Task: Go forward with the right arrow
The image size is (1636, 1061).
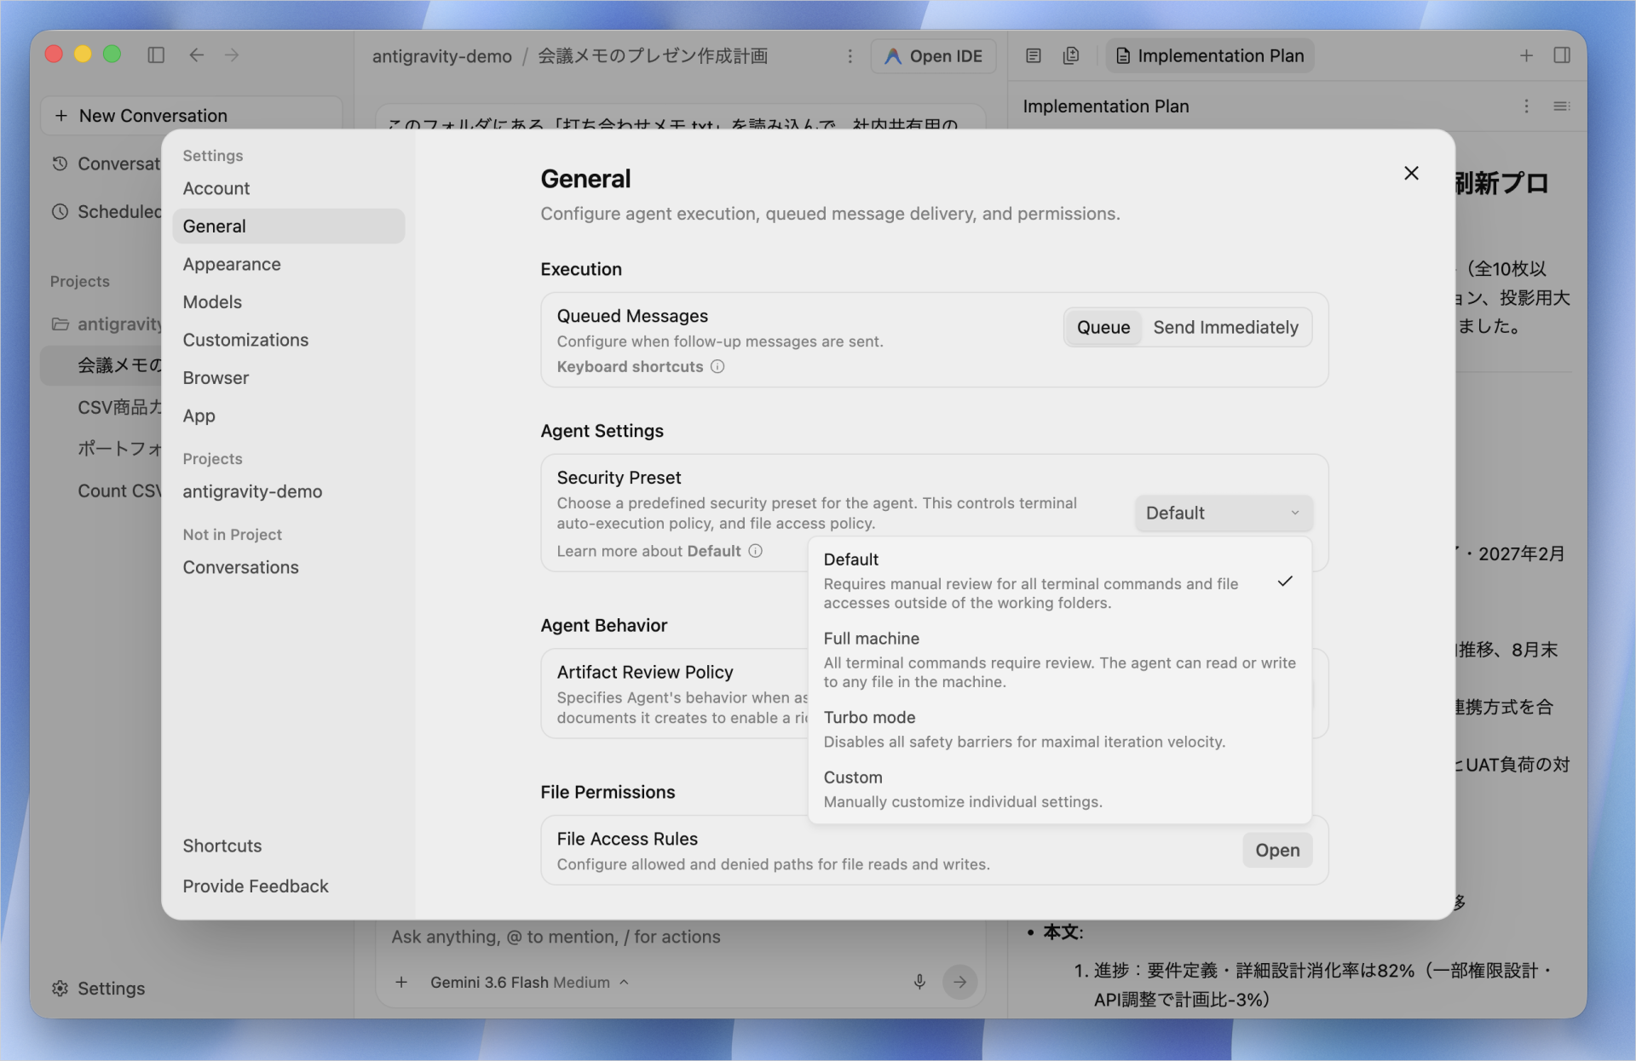Action: click(x=232, y=55)
